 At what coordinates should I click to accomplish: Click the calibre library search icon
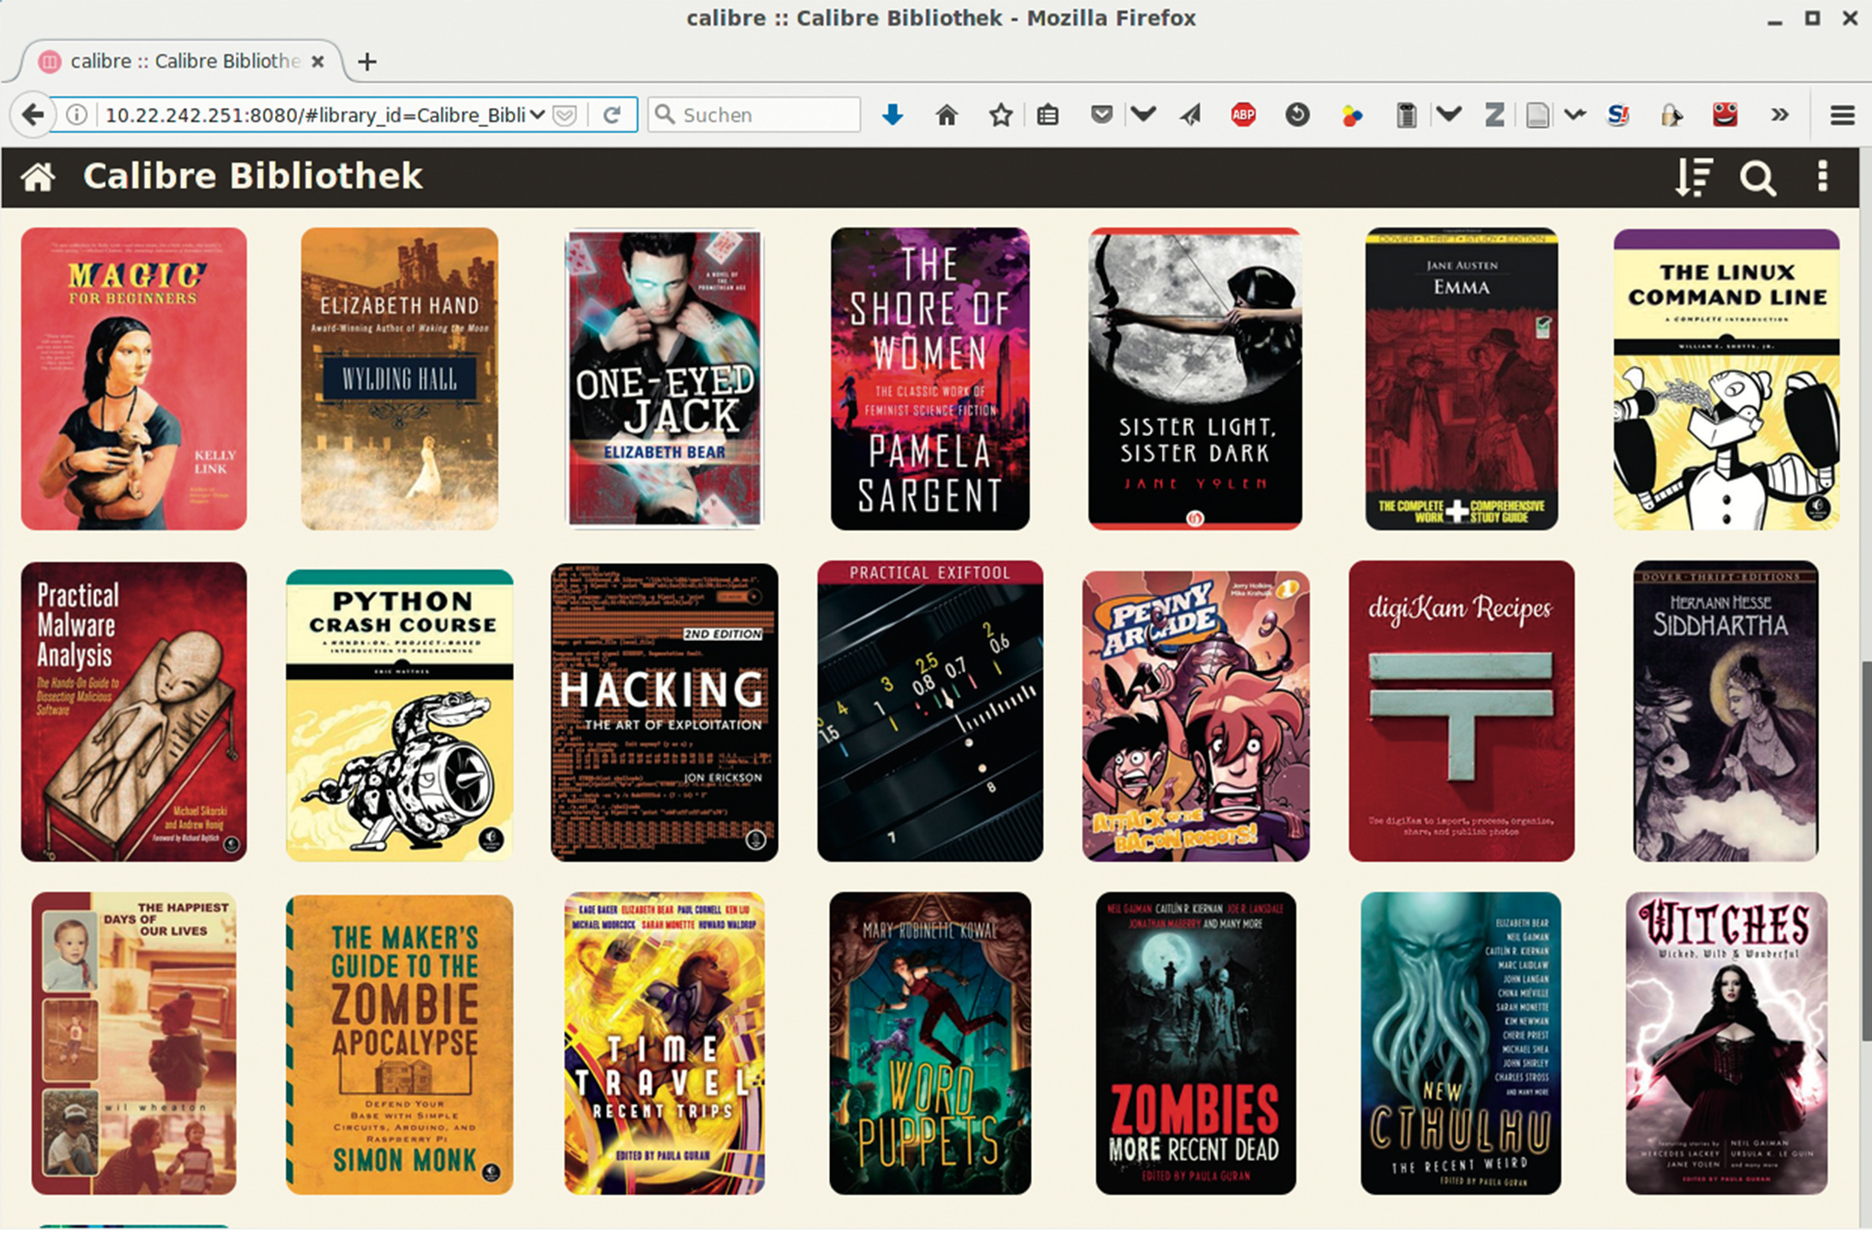tap(1757, 177)
